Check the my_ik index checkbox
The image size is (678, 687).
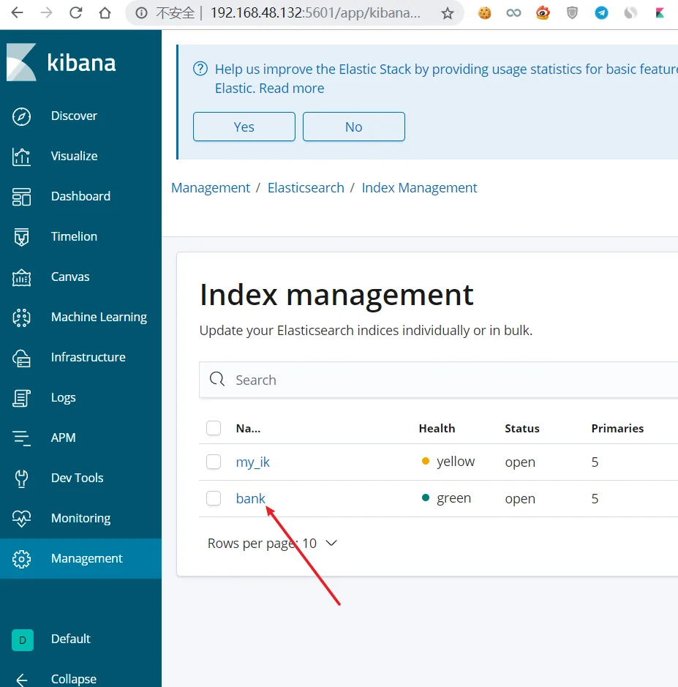tap(214, 462)
